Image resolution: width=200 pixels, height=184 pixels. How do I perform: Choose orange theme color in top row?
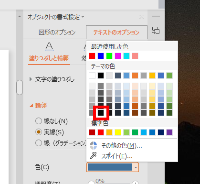(x=135, y=76)
